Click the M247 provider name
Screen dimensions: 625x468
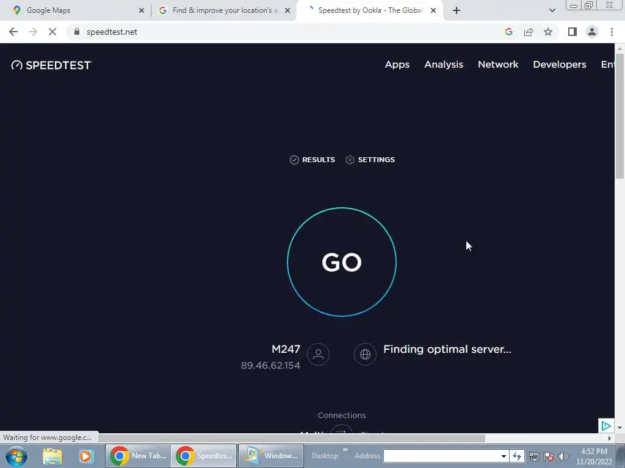[x=286, y=349]
